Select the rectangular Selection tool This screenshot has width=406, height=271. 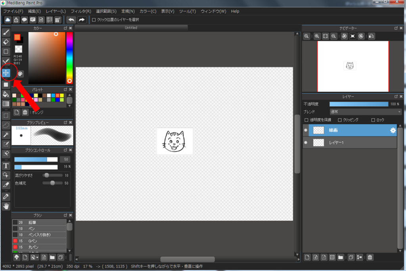6,115
